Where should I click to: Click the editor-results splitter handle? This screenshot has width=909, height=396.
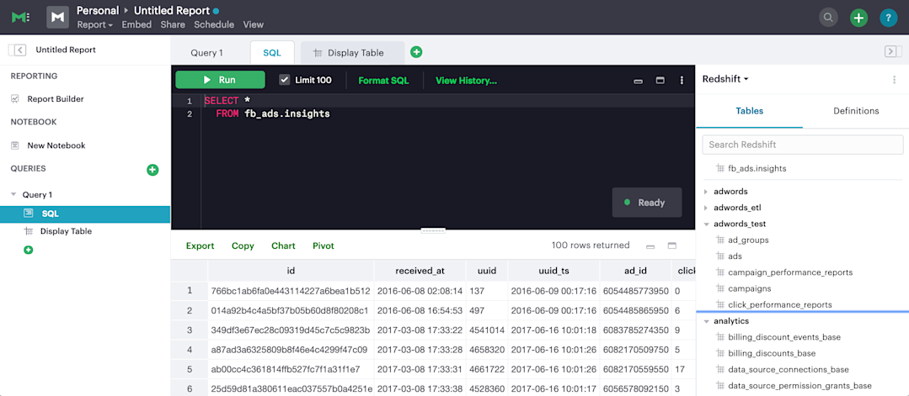[433, 230]
